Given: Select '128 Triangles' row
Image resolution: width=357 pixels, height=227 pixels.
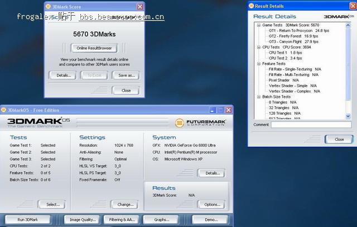Looking at the screenshot, I should click(284, 114).
